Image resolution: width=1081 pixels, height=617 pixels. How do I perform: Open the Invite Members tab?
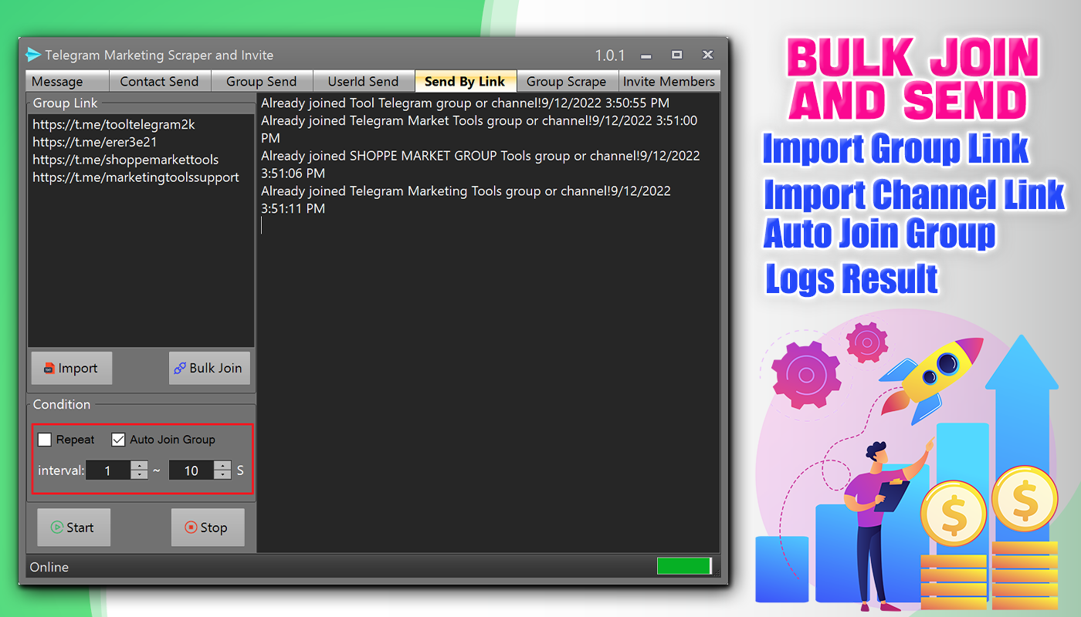coord(669,81)
